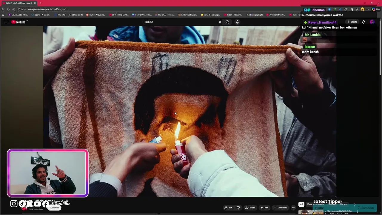
Task: Open the Copy of hr-newslet... bookmark
Action: click(x=142, y=15)
